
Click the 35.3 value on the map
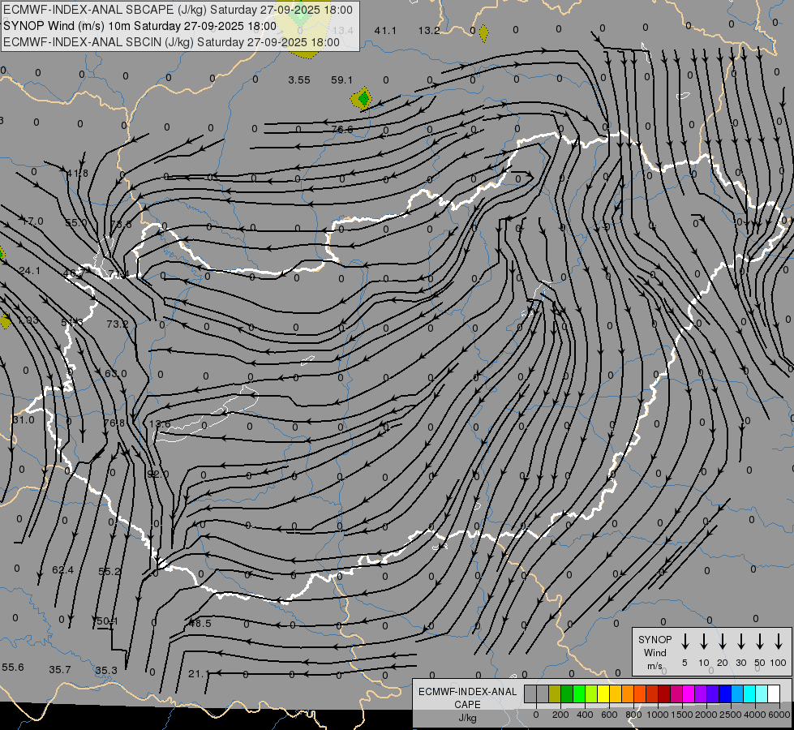click(x=106, y=671)
